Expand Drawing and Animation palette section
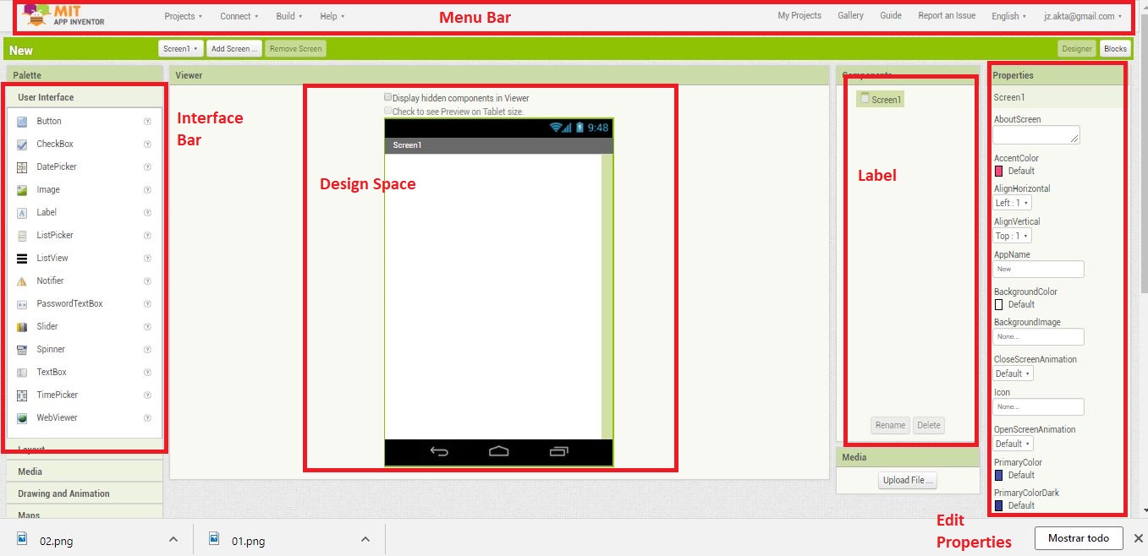The height and width of the screenshot is (556, 1148). pyautogui.click(x=85, y=493)
